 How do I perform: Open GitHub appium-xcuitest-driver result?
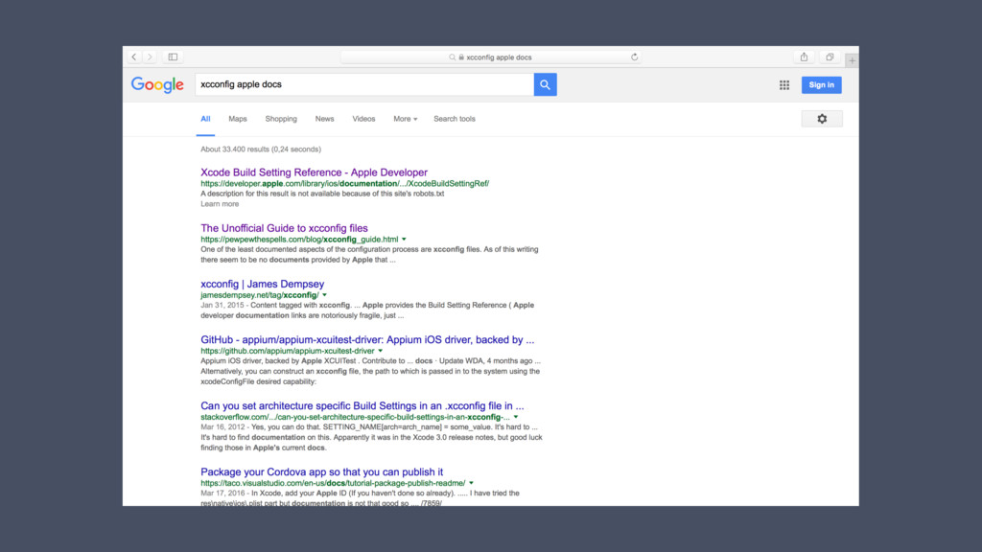point(367,339)
